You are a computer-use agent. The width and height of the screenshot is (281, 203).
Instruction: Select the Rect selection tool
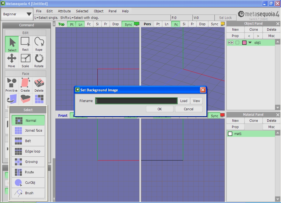(25, 44)
